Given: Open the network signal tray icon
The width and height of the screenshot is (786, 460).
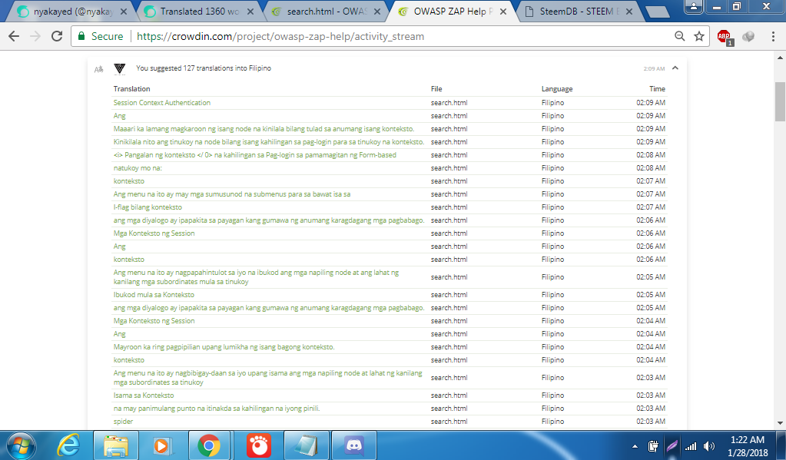Looking at the screenshot, I should click(691, 446).
